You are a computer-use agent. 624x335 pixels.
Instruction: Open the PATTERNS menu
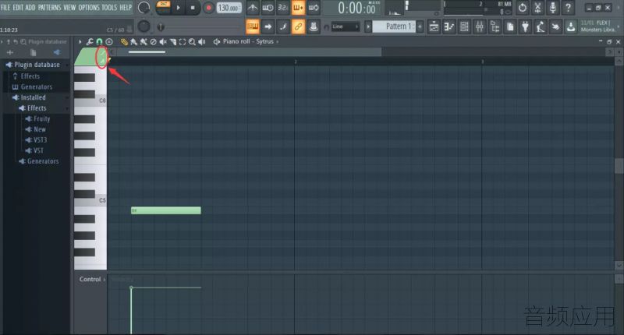point(49,7)
